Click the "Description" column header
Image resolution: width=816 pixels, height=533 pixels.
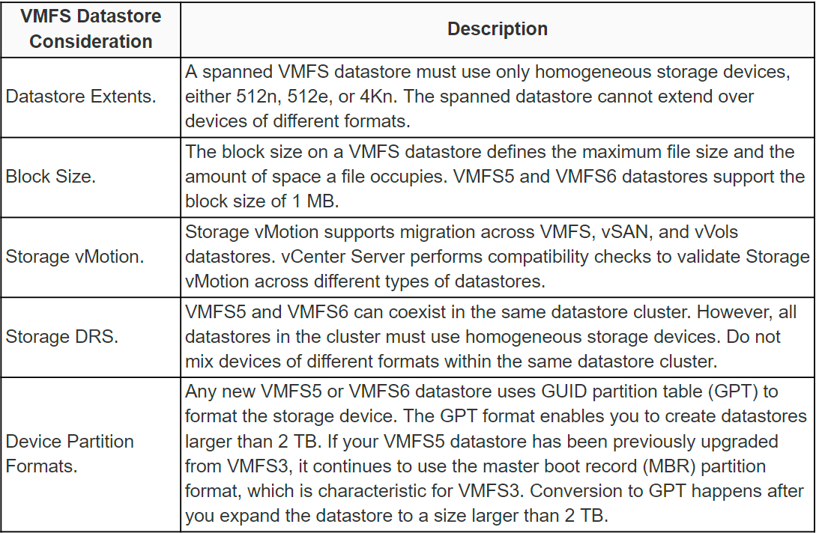pos(498,30)
